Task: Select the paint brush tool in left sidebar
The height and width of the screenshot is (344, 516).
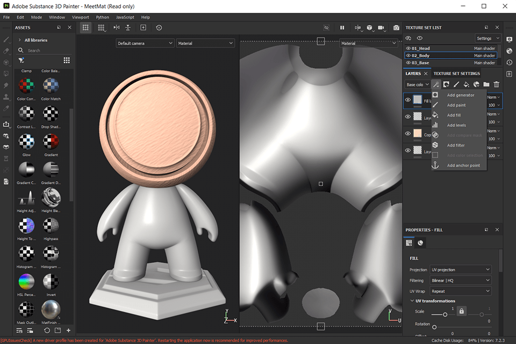Action: tap(6, 40)
